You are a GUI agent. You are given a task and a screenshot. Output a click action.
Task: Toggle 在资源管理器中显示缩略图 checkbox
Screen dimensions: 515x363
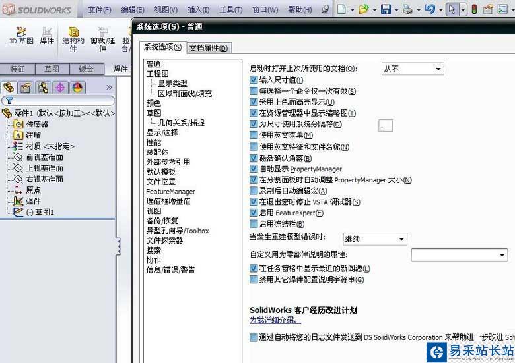254,113
